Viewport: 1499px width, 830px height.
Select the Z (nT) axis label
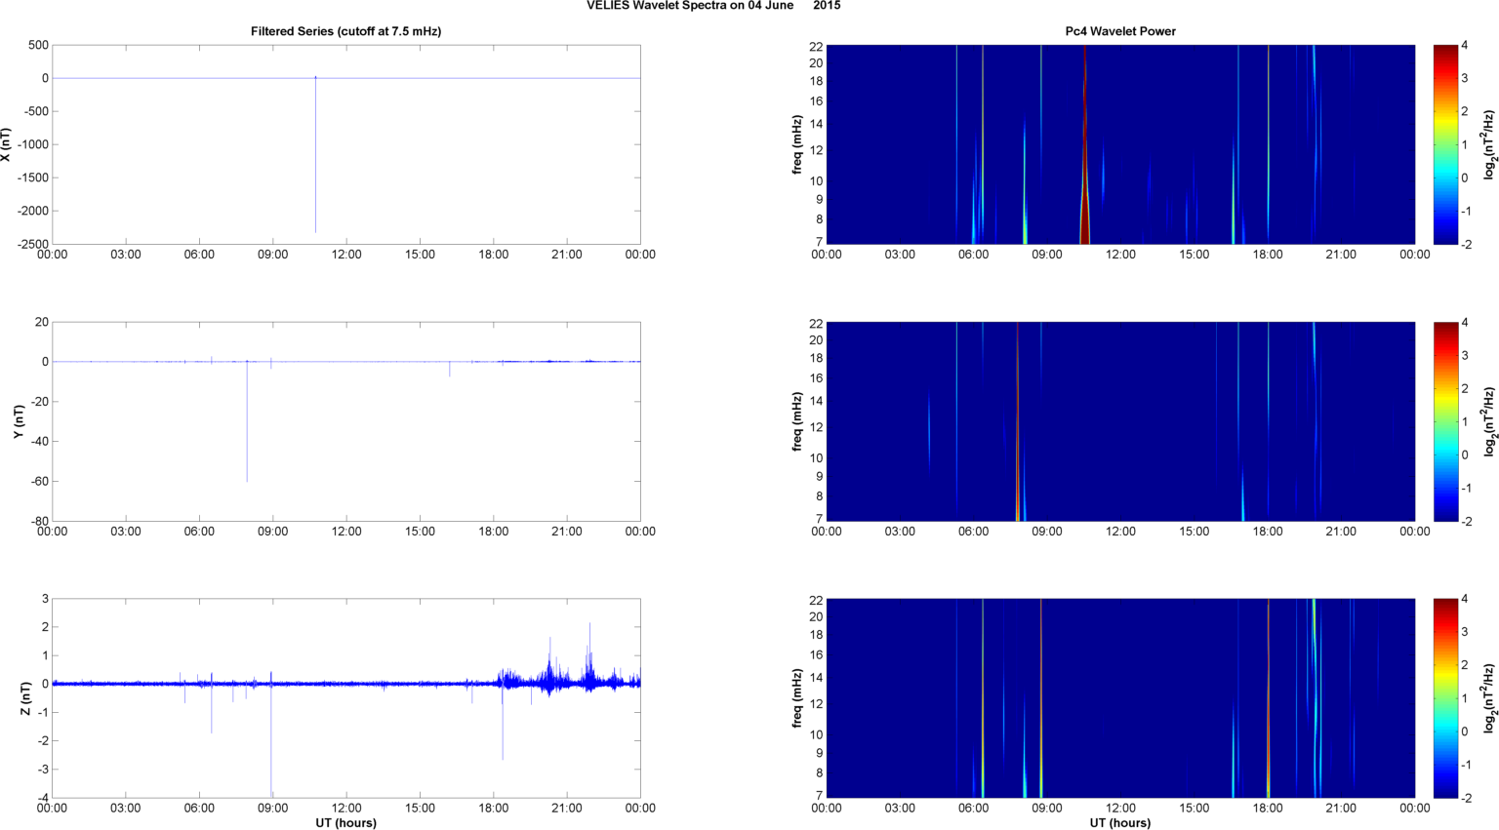25,698
